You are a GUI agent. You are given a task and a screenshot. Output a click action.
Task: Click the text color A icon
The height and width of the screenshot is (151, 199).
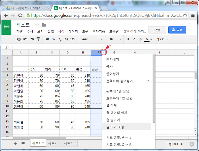pos(147,39)
